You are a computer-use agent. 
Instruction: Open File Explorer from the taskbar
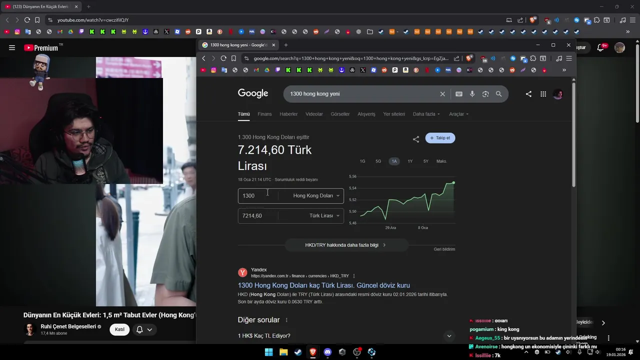pos(283,352)
